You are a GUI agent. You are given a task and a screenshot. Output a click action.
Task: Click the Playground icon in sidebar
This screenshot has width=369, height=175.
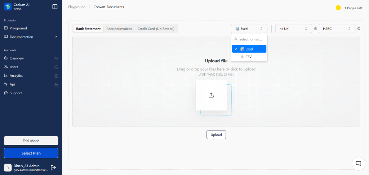(x=6, y=28)
